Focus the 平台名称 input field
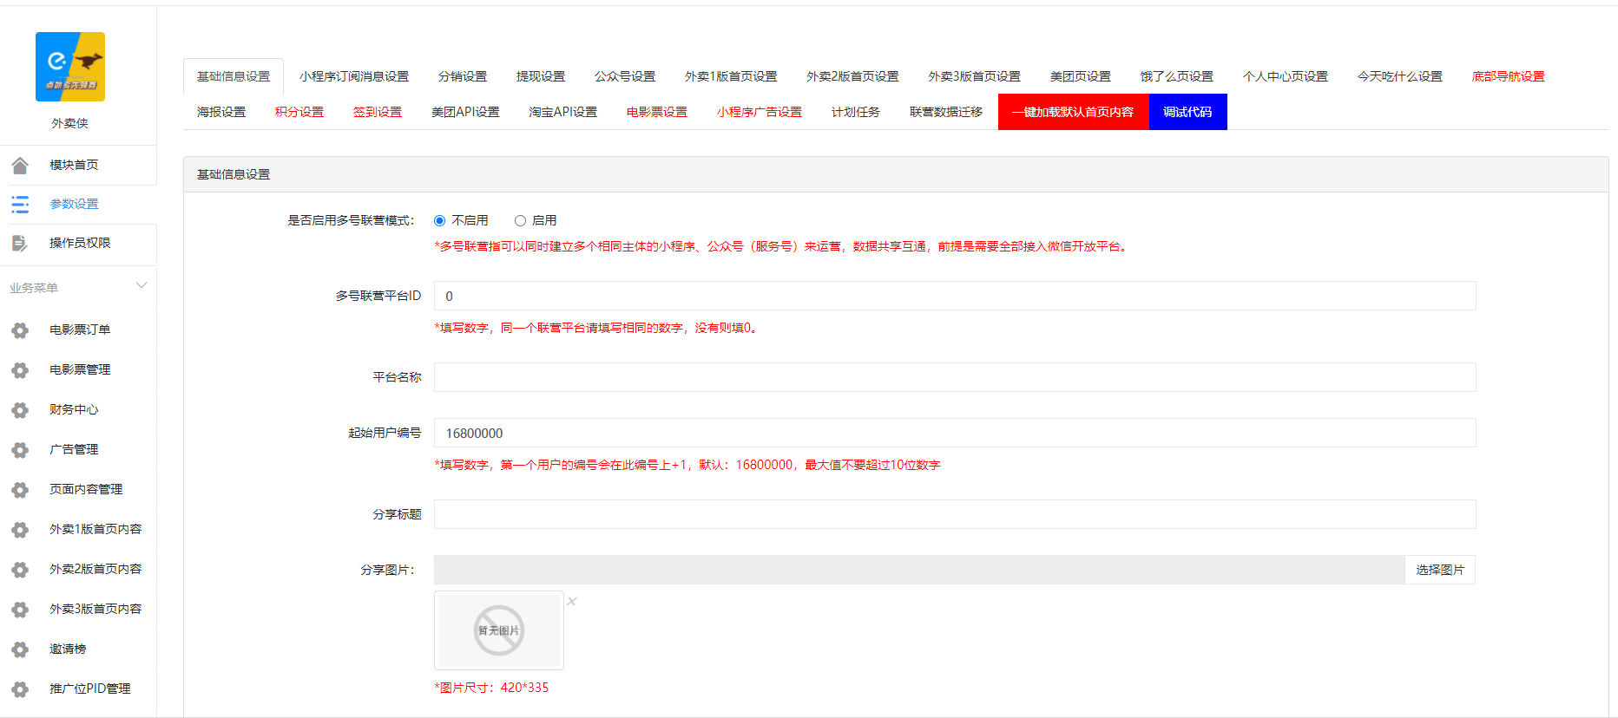 point(955,377)
